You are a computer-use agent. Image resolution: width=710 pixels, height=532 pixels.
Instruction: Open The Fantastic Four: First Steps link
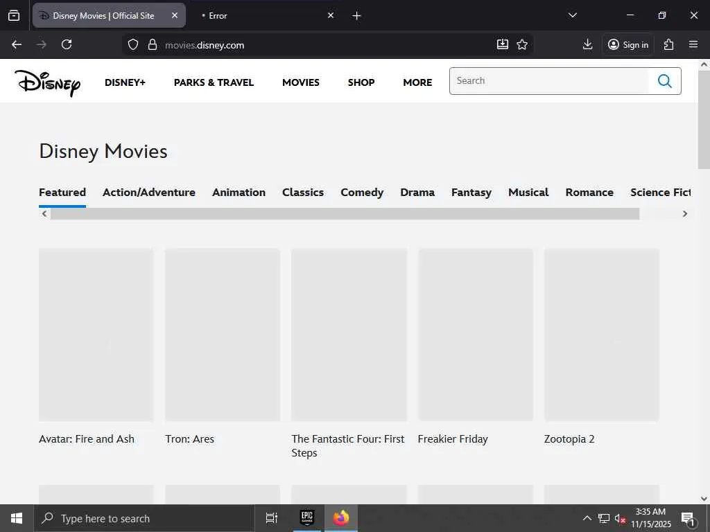[348, 445]
